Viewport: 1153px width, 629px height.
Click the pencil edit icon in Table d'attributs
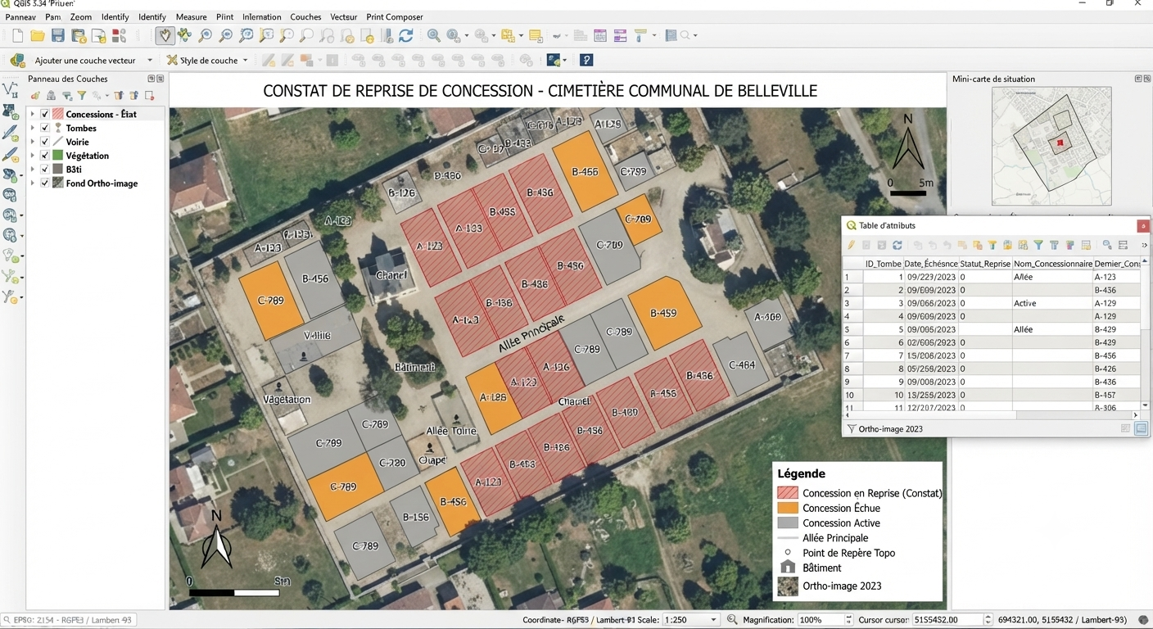[x=852, y=245]
